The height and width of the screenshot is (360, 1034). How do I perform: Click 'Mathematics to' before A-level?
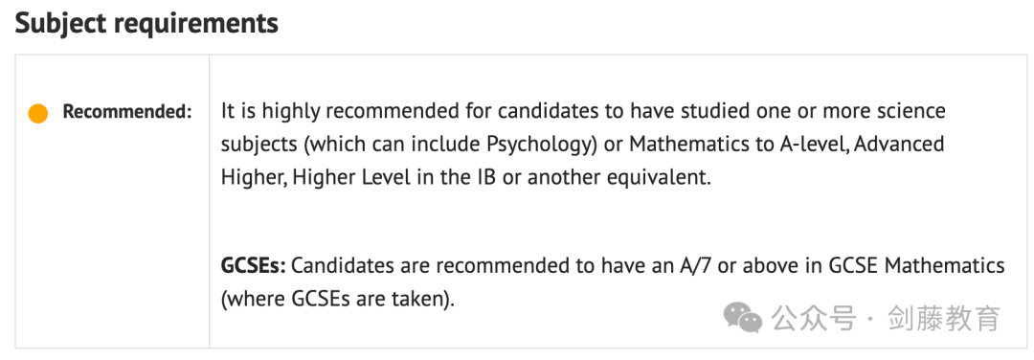point(699,145)
